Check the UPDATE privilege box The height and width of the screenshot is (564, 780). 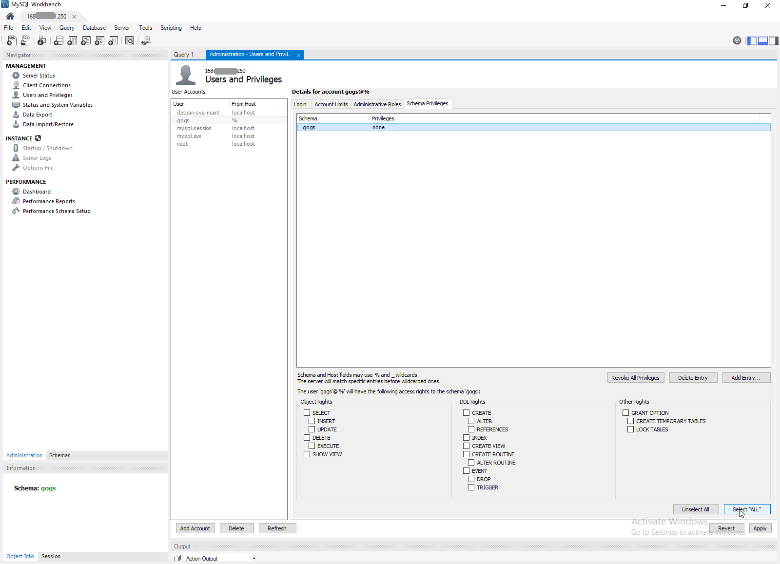pos(312,429)
